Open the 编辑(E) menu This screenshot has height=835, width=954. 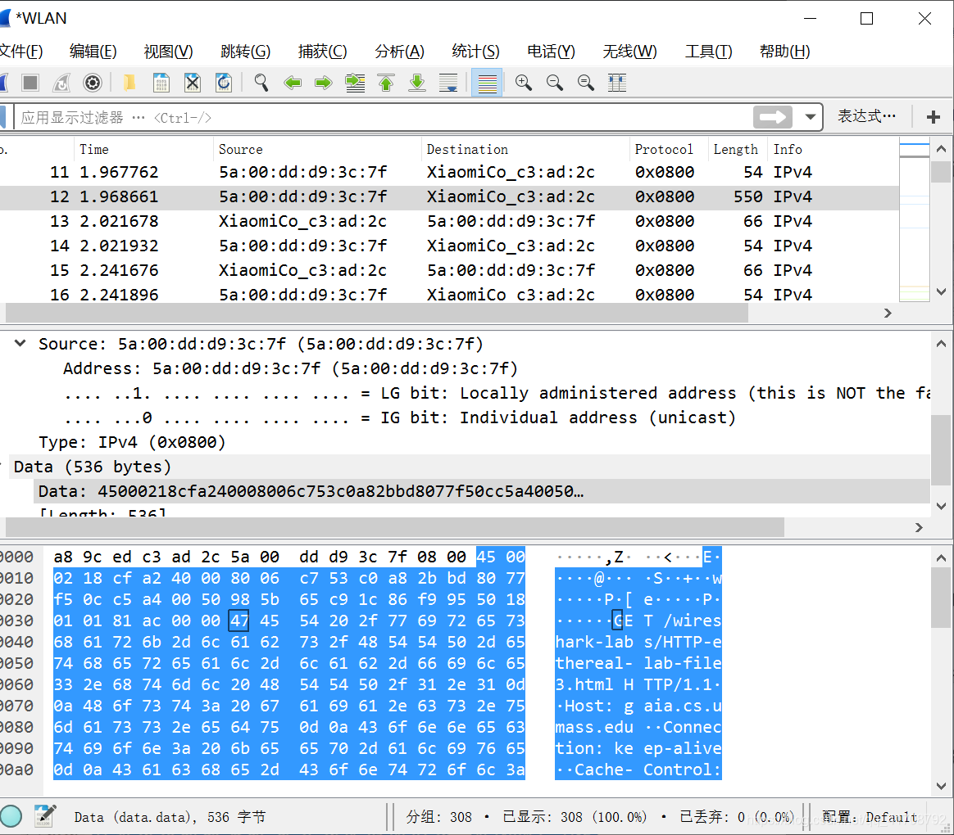click(x=93, y=52)
